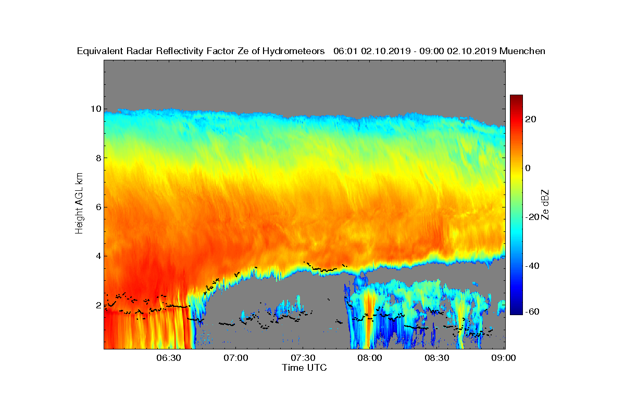Click the colorbar value -40

(533, 266)
